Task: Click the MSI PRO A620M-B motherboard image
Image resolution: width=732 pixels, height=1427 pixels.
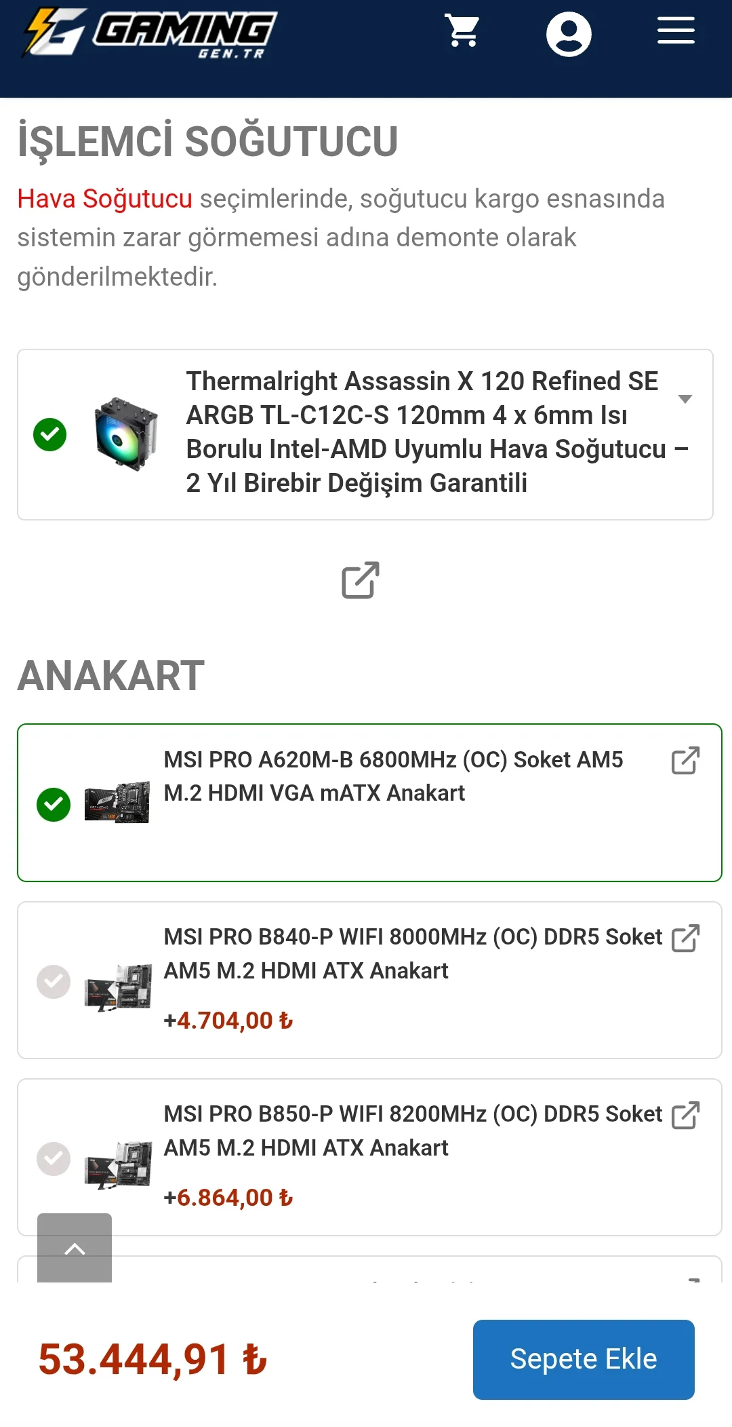Action: pos(117,803)
